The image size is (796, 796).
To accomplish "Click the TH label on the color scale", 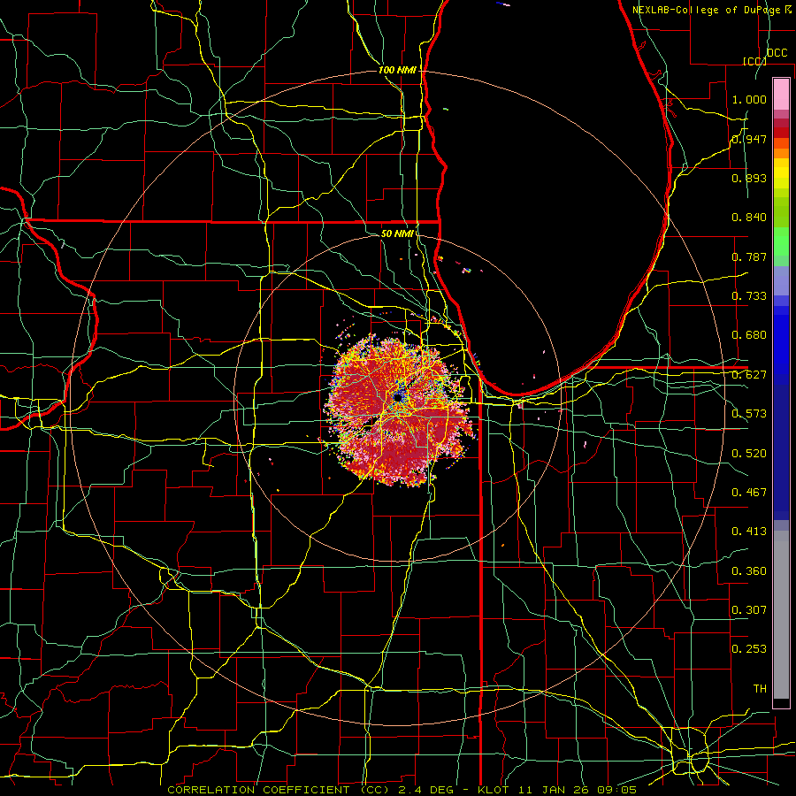I will click(760, 689).
